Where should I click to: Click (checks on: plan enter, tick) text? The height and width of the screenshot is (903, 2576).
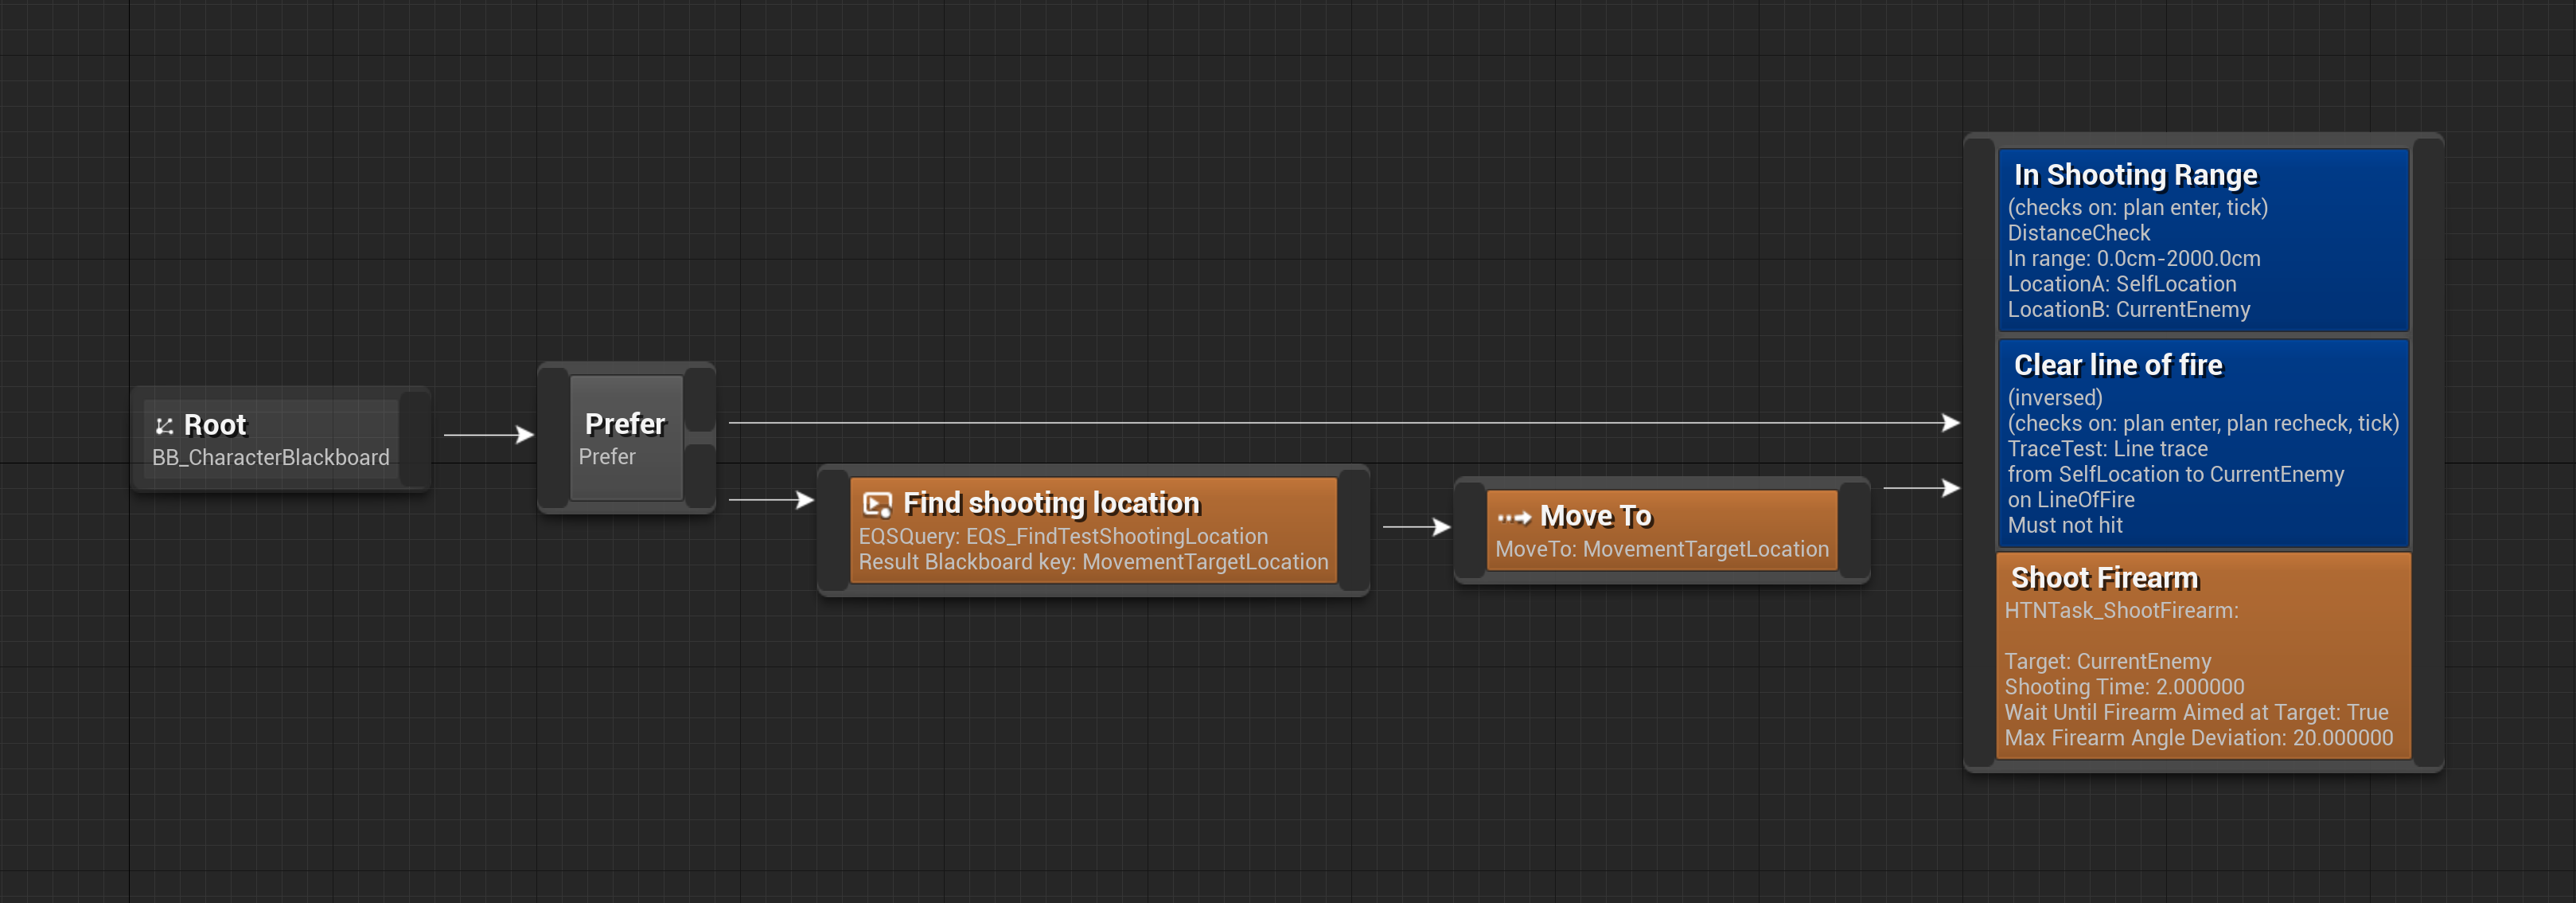2137,207
